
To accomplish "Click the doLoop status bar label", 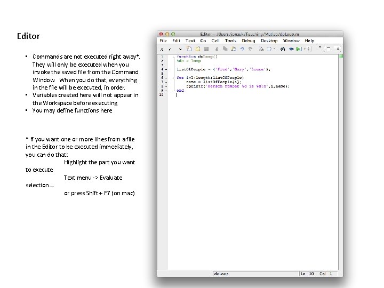I will pos(221,274).
